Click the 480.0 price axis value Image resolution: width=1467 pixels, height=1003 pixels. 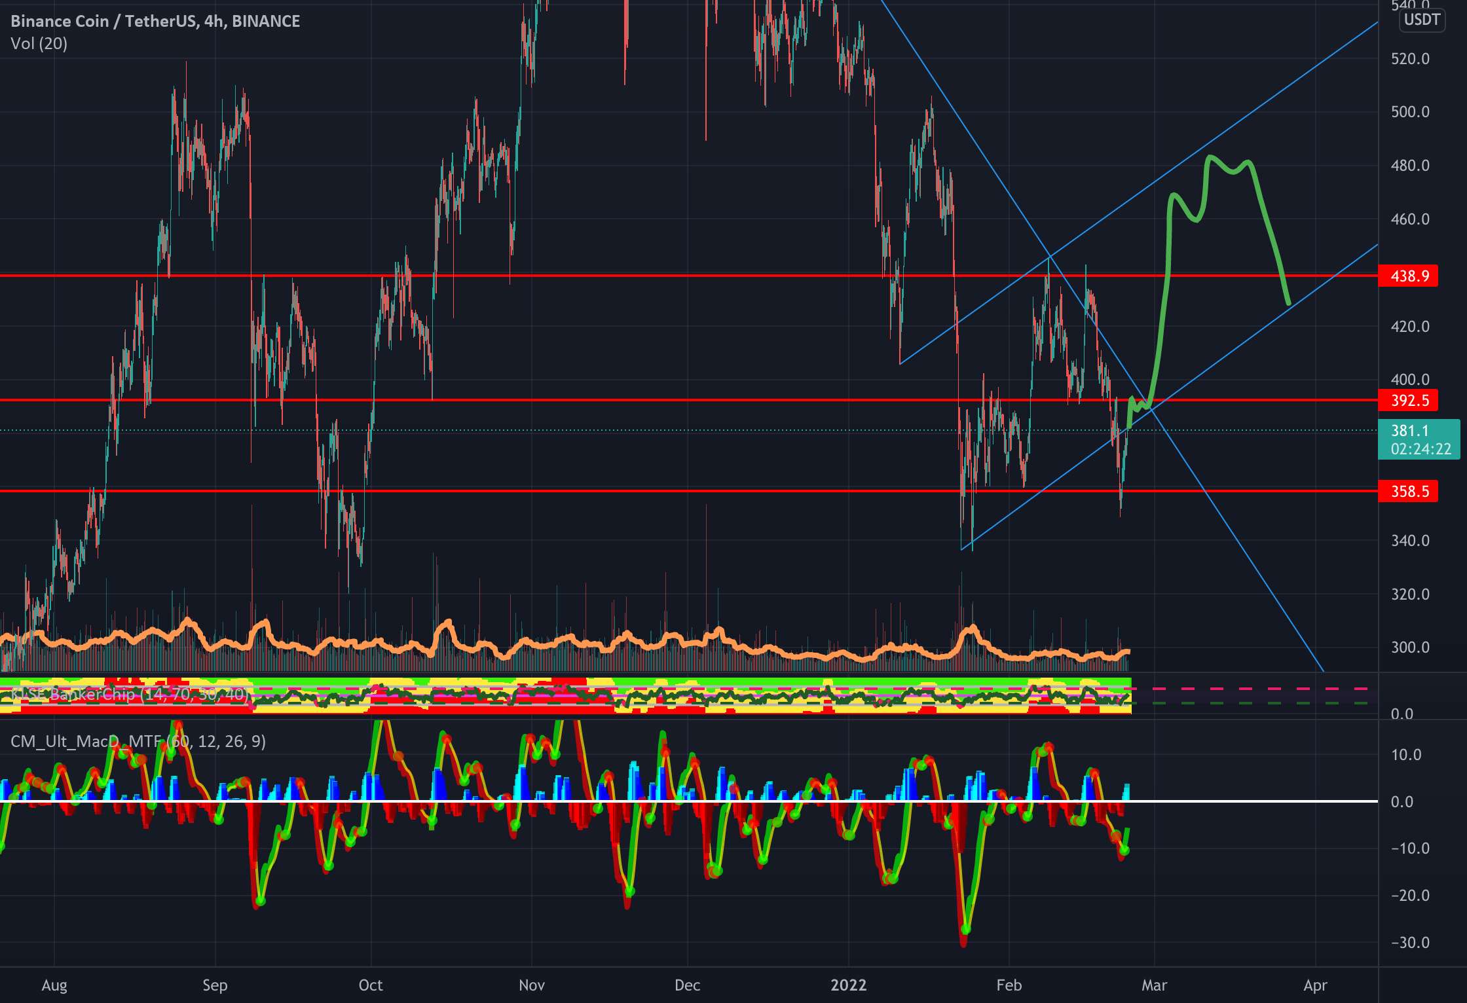[1410, 166]
